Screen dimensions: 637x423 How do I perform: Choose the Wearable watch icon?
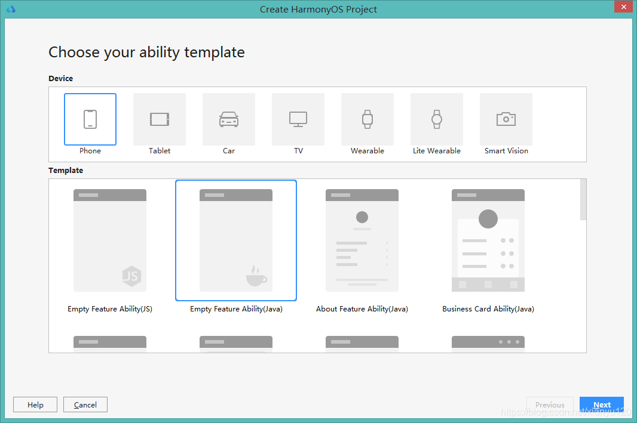pyautogui.click(x=367, y=119)
